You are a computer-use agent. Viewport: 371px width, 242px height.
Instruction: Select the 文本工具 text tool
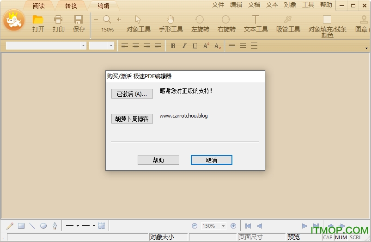coord(255,24)
